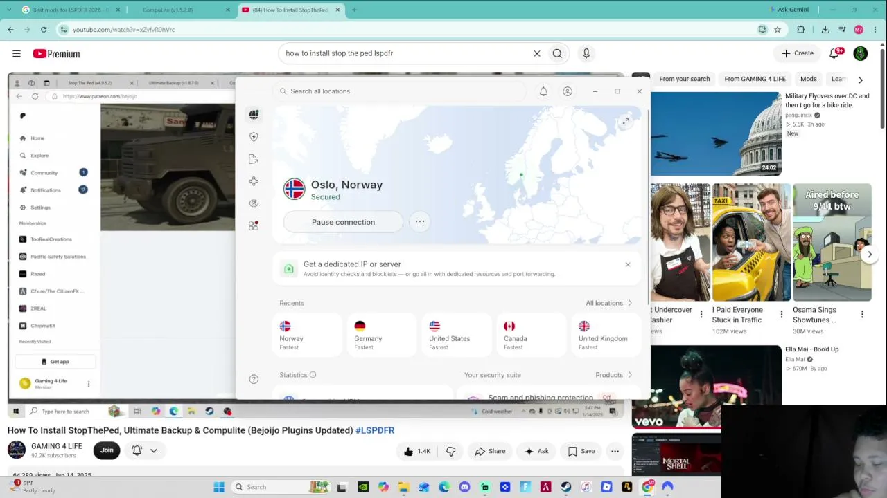The width and height of the screenshot is (887, 498).
Task: Open the browser three-dot menu
Action: tap(876, 30)
